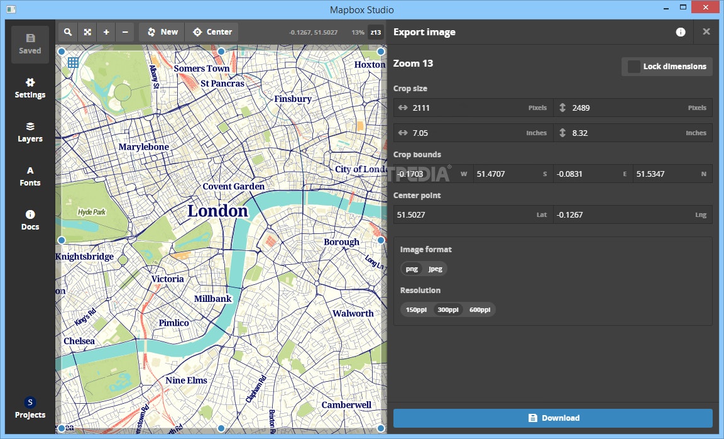The height and width of the screenshot is (439, 724).
Task: Download the exported image
Action: tap(553, 418)
